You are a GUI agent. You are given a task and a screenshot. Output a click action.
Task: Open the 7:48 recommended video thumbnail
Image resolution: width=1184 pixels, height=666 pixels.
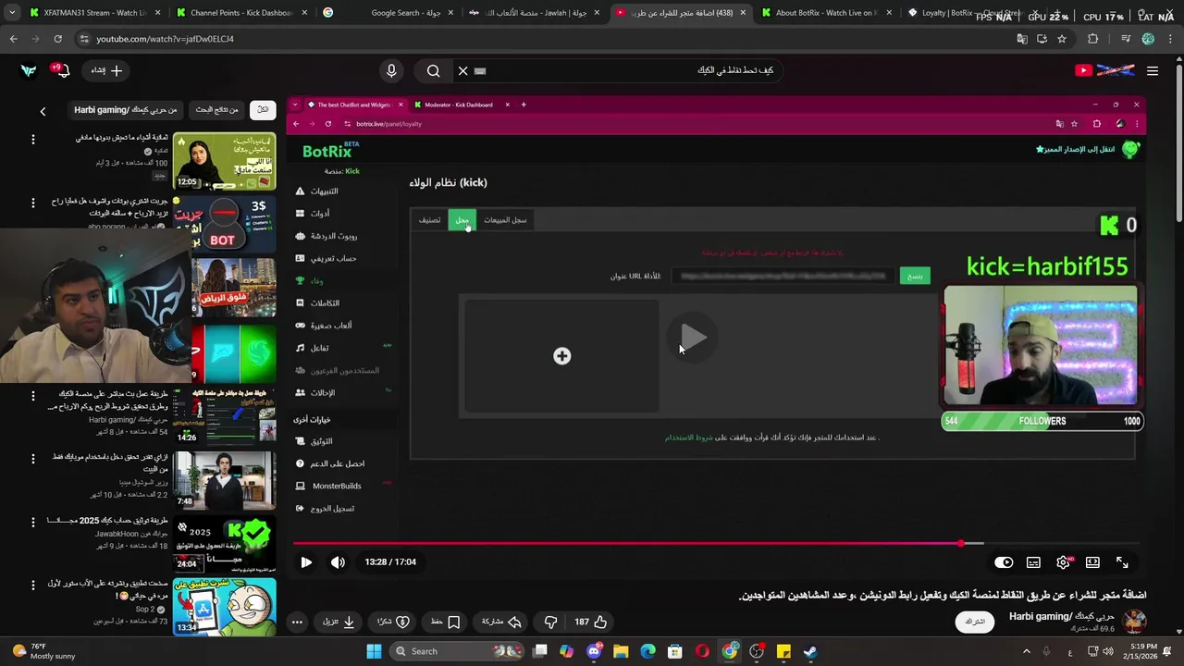[x=224, y=479]
